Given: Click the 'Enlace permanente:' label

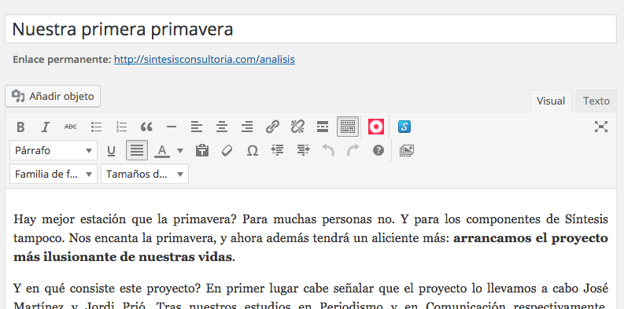Looking at the screenshot, I should coord(62,60).
